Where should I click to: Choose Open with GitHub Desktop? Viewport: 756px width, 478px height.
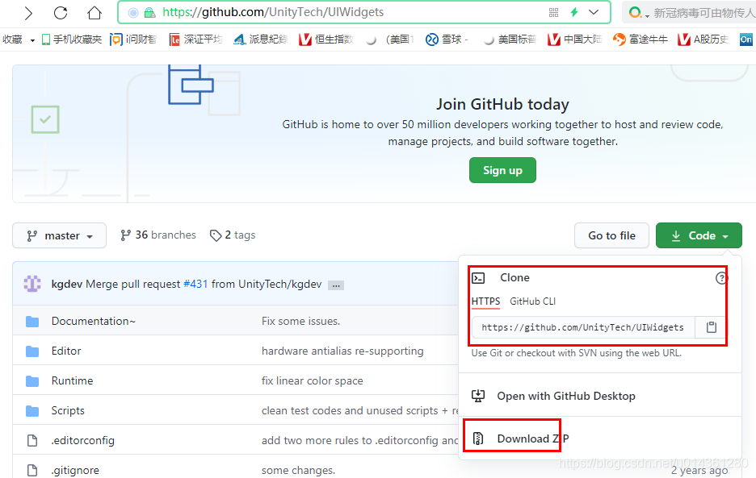tap(566, 396)
